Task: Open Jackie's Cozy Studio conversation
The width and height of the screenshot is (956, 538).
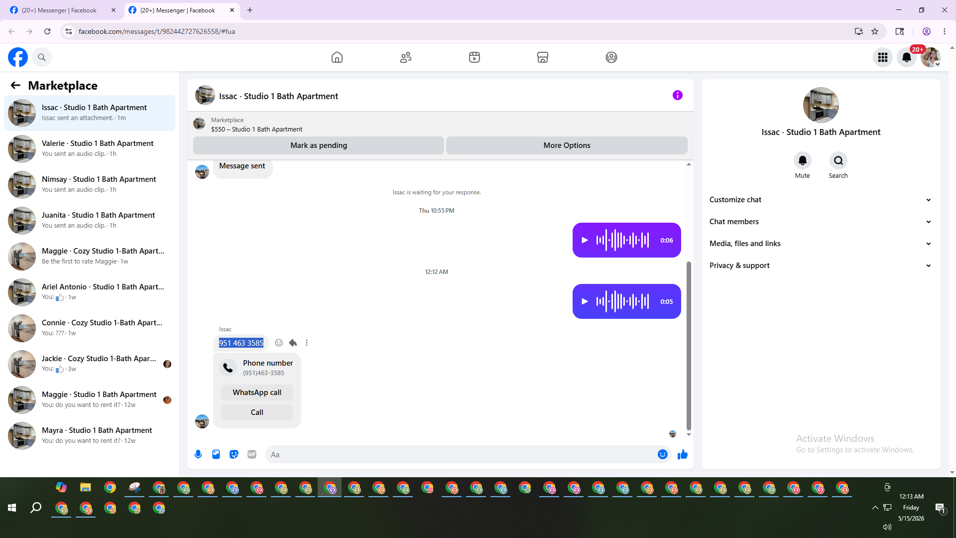Action: (x=90, y=364)
